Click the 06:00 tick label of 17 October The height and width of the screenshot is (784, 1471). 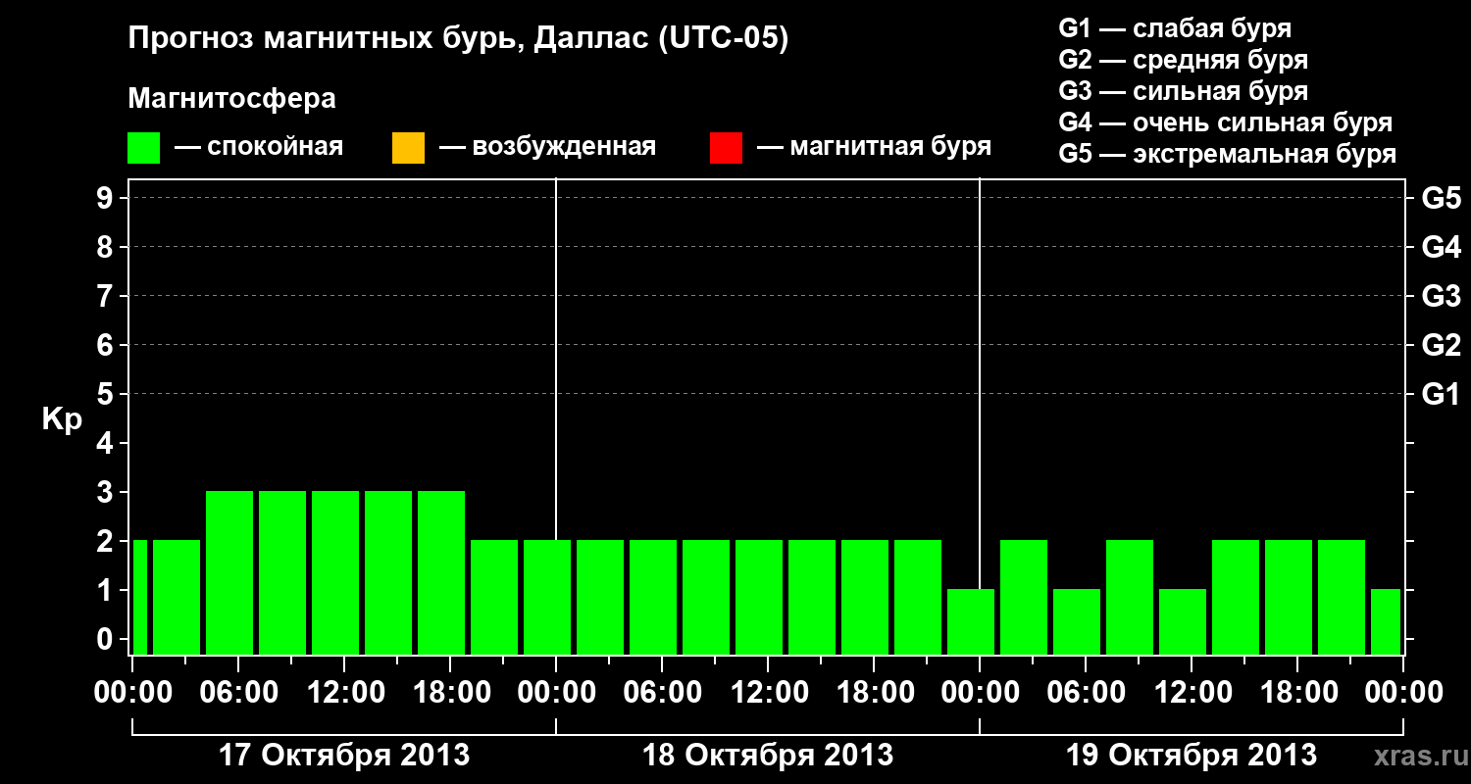pyautogui.click(x=238, y=692)
